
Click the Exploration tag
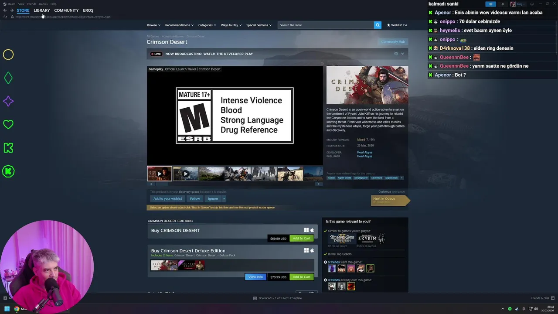pyautogui.click(x=391, y=177)
